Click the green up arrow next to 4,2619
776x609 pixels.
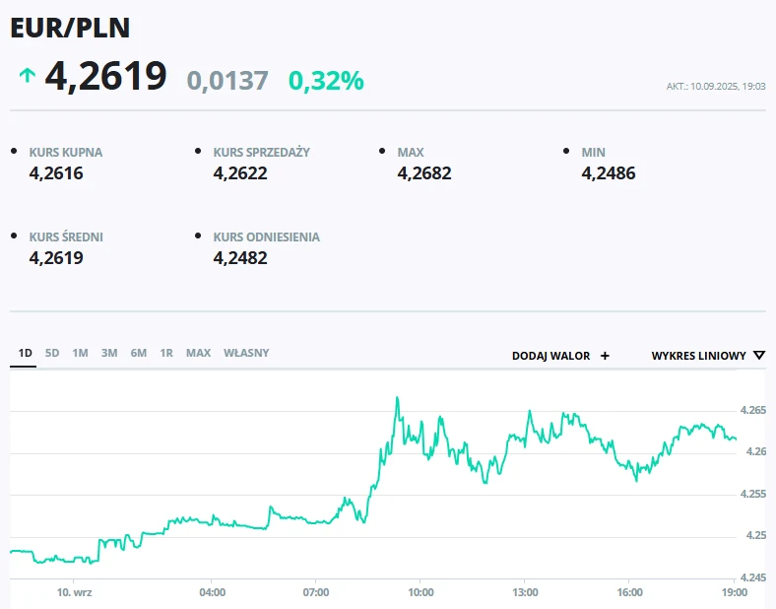point(28,75)
